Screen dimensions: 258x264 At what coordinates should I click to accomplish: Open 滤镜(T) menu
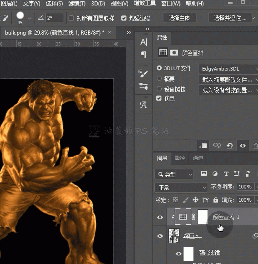pyautogui.click(x=77, y=3)
